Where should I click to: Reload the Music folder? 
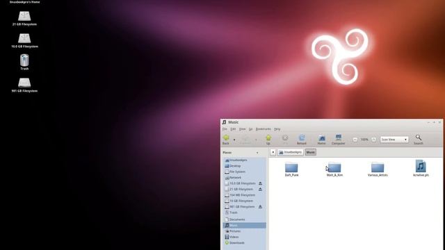coord(301,140)
